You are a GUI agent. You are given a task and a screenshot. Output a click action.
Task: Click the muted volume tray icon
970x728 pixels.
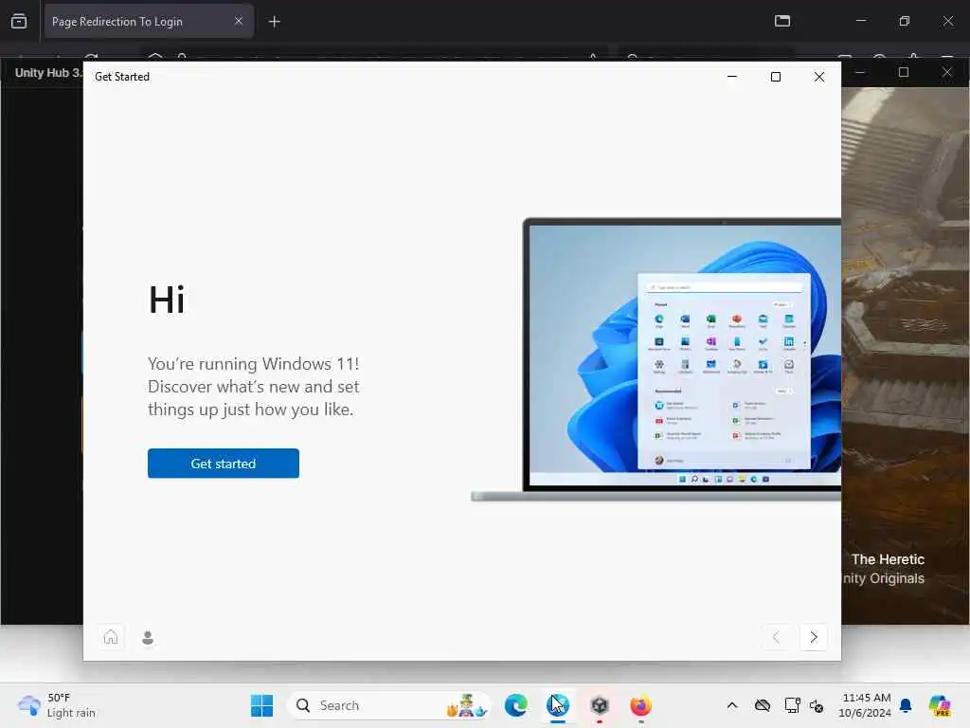816,705
